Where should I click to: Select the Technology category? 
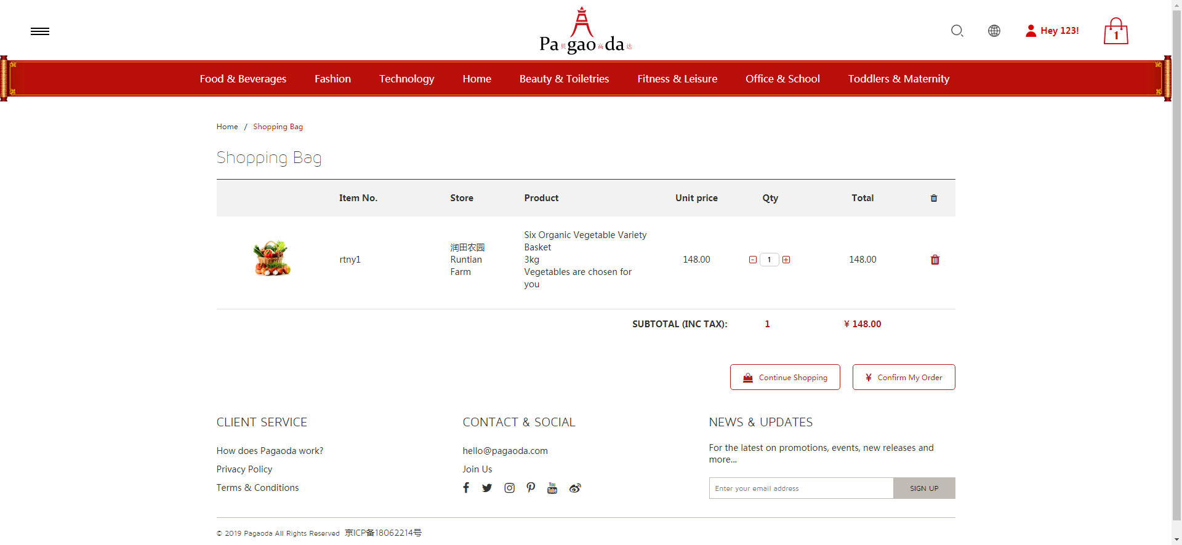pos(406,79)
